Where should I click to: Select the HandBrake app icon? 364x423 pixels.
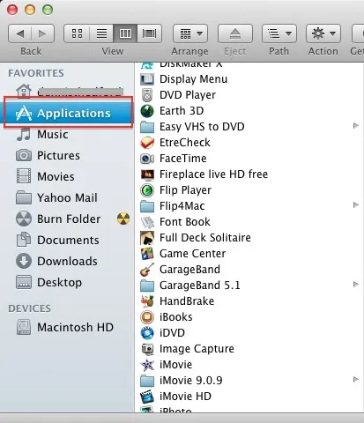[147, 301]
